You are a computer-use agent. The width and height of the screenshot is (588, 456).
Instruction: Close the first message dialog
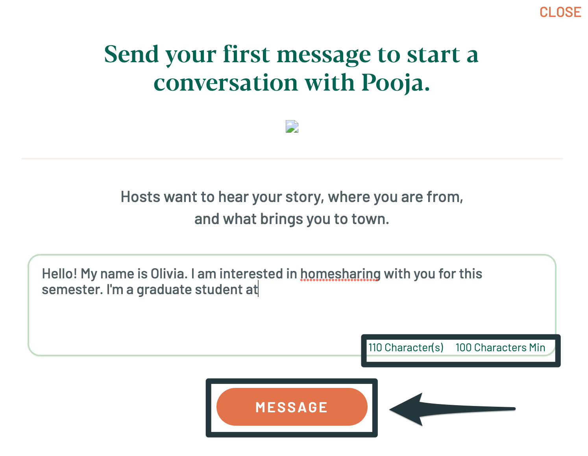tap(560, 12)
